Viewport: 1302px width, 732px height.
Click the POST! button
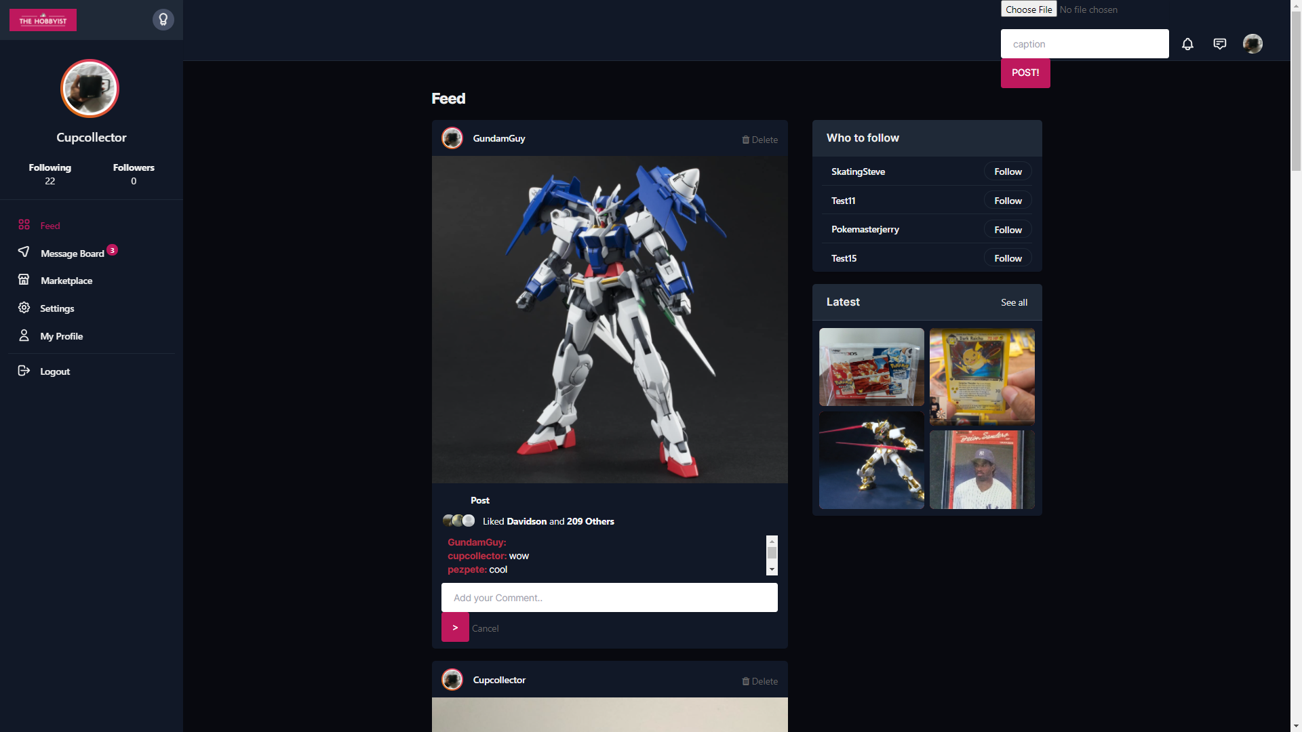tap(1025, 73)
